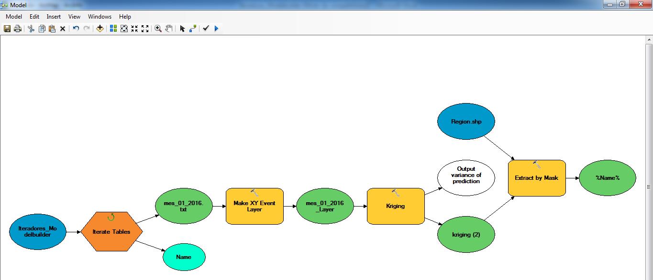Select the Region.shp input oval

(466, 122)
